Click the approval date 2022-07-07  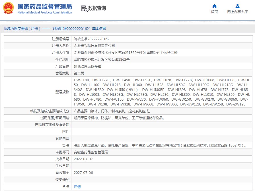pos(83,159)
